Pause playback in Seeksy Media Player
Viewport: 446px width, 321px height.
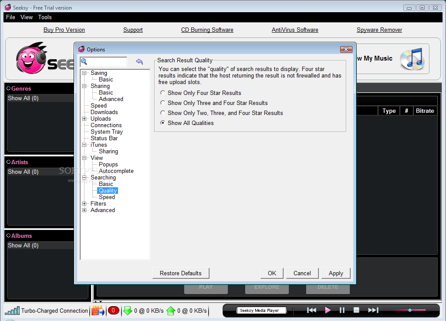342,310
